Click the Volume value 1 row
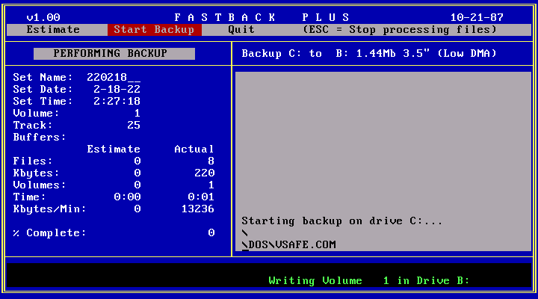Screen dimensions: 538x299 tap(76, 114)
